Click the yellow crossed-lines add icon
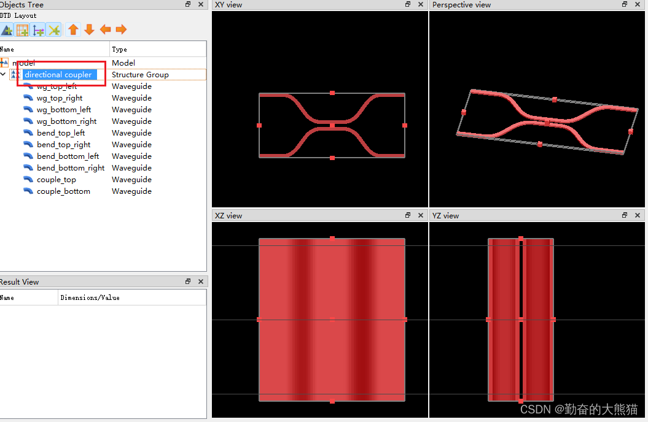 point(54,29)
